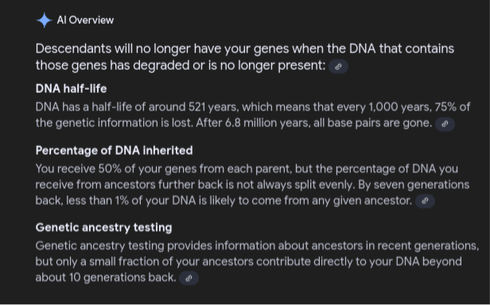Click the 'AI Overview' title text

[x=85, y=21]
